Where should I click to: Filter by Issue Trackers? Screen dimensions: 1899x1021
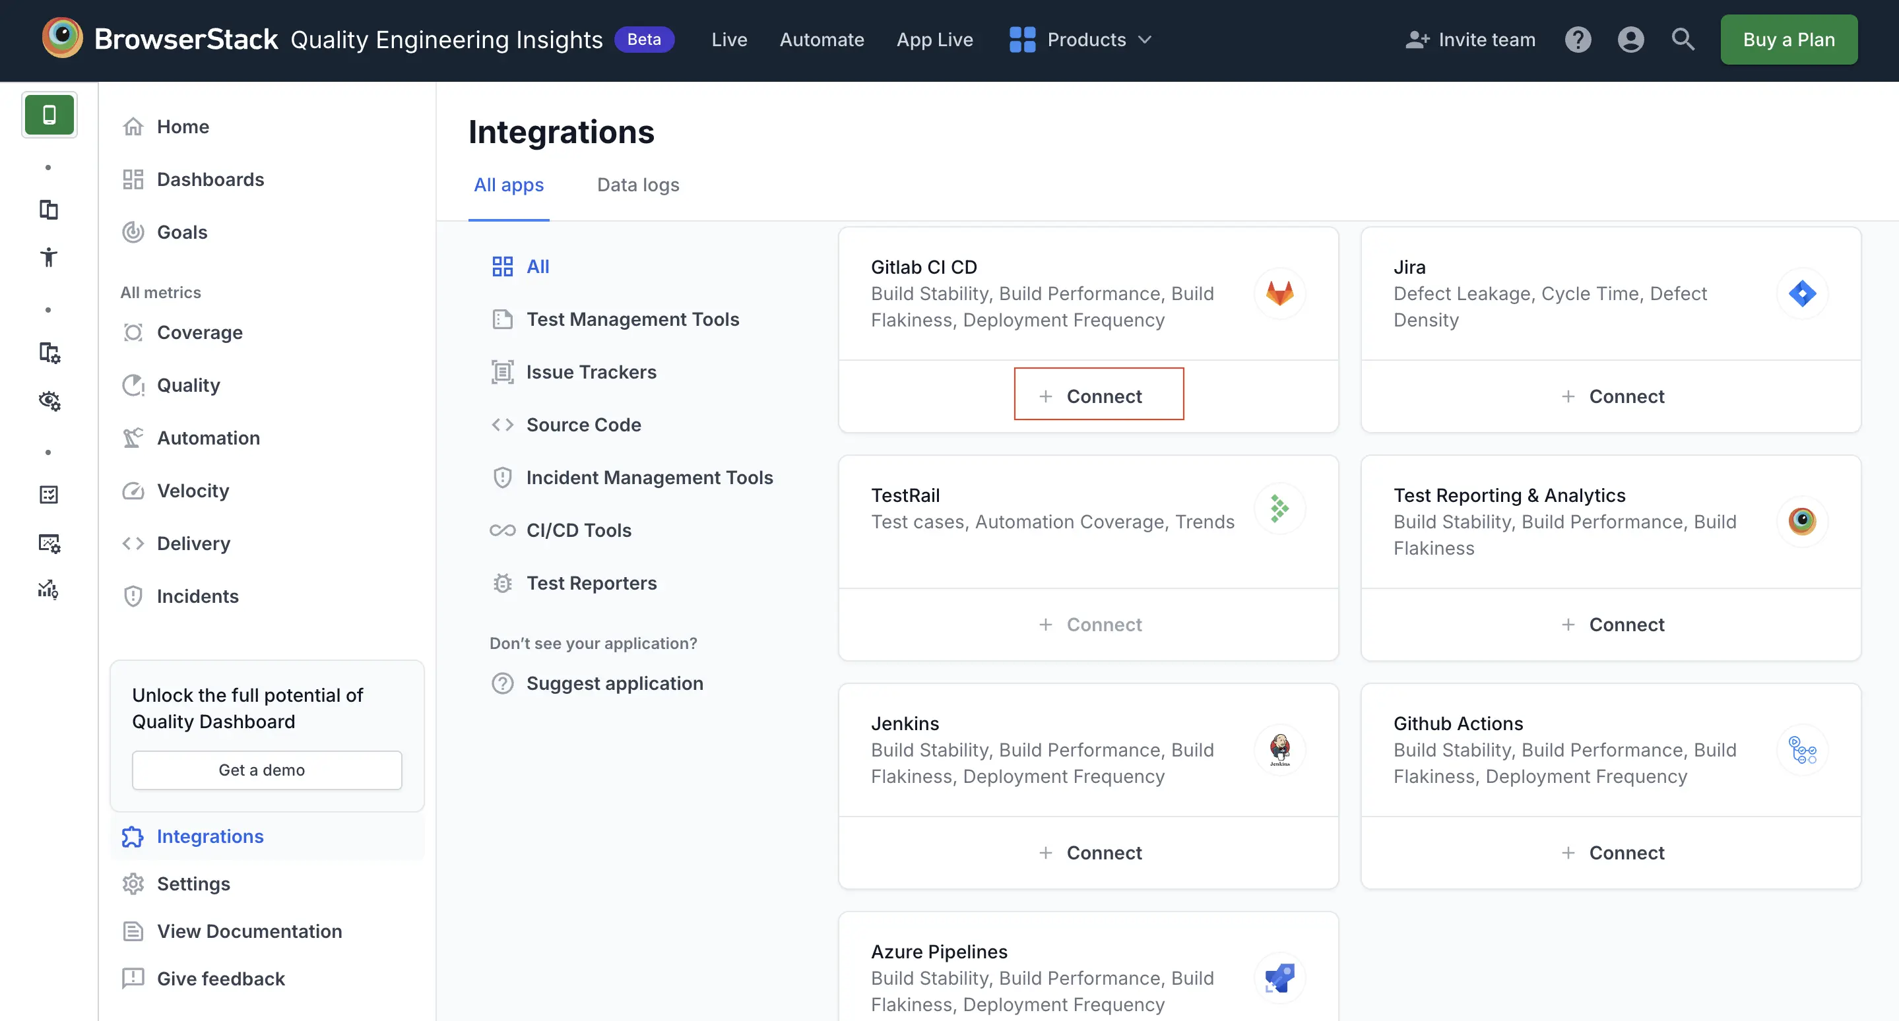(573, 373)
